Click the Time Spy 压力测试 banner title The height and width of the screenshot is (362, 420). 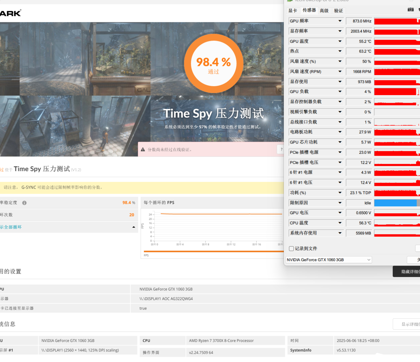[213, 114]
